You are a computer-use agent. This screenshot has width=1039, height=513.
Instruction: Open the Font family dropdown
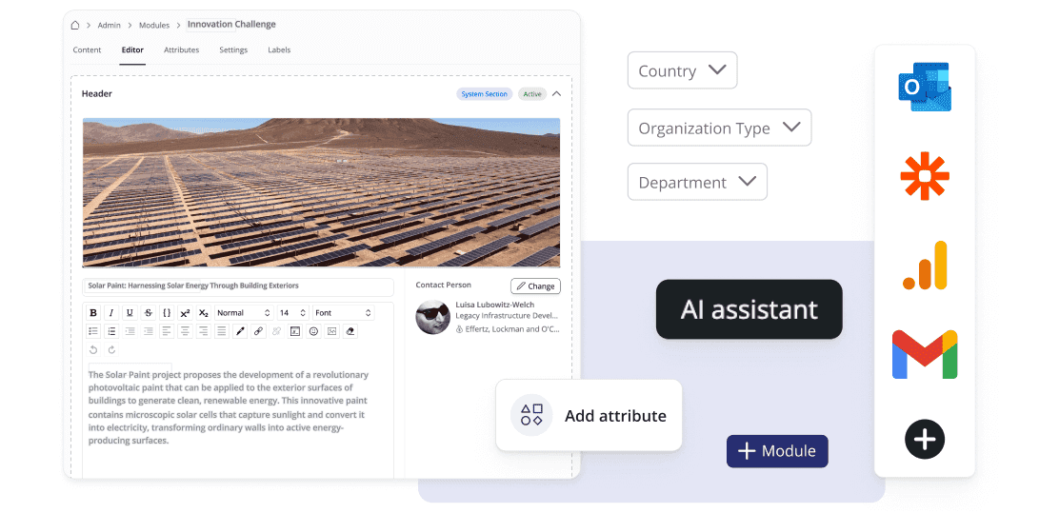(343, 313)
